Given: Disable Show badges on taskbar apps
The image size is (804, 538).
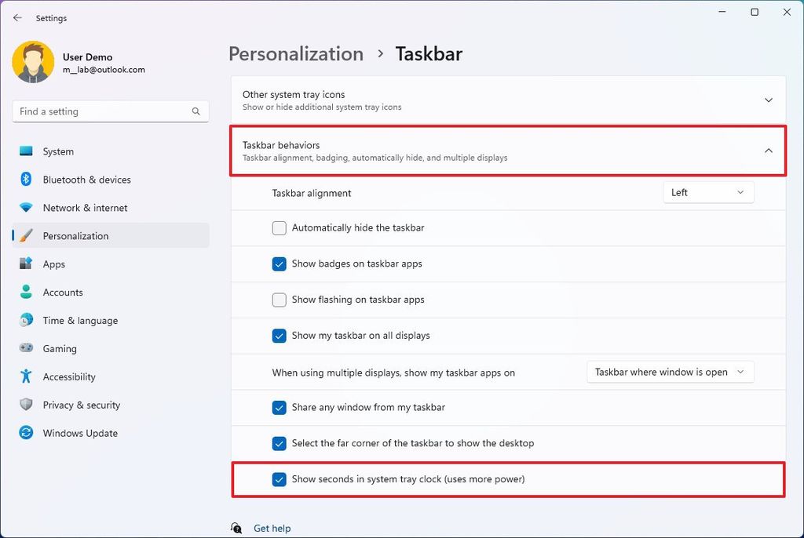Looking at the screenshot, I should (x=280, y=264).
